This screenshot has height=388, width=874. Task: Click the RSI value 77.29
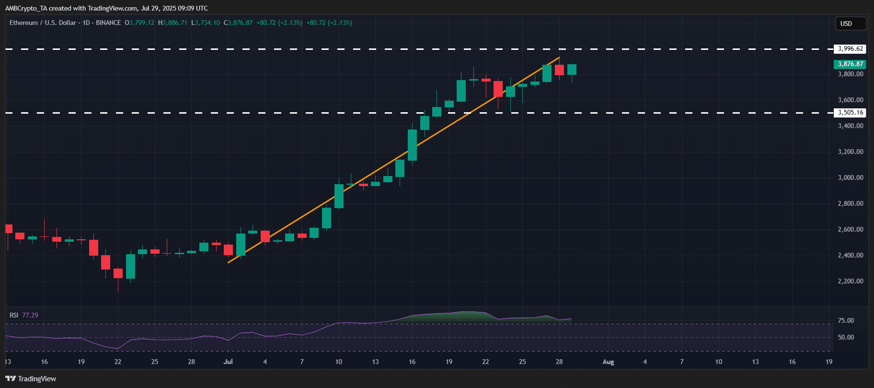30,315
